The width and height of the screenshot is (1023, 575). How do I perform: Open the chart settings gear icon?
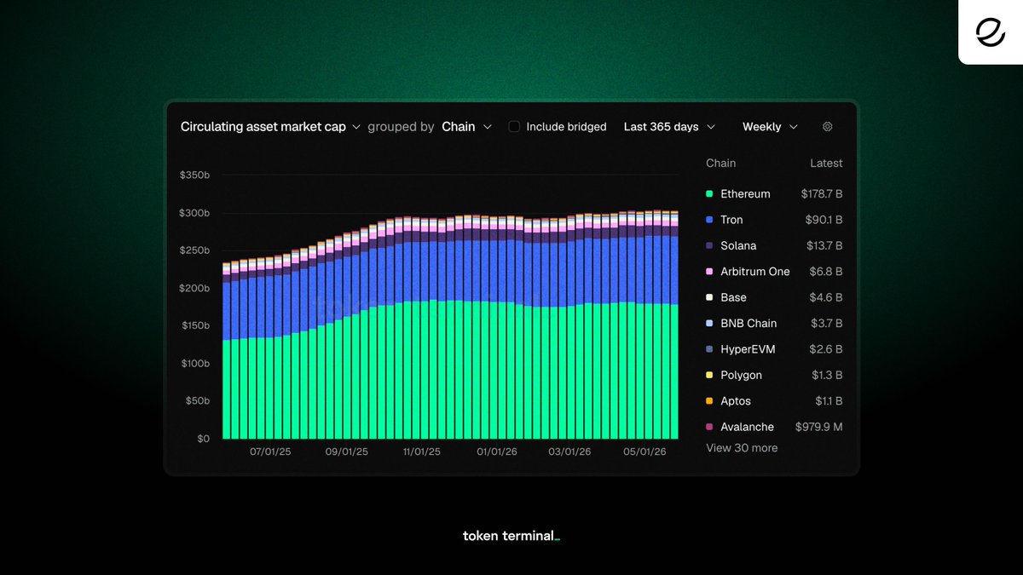coord(827,127)
